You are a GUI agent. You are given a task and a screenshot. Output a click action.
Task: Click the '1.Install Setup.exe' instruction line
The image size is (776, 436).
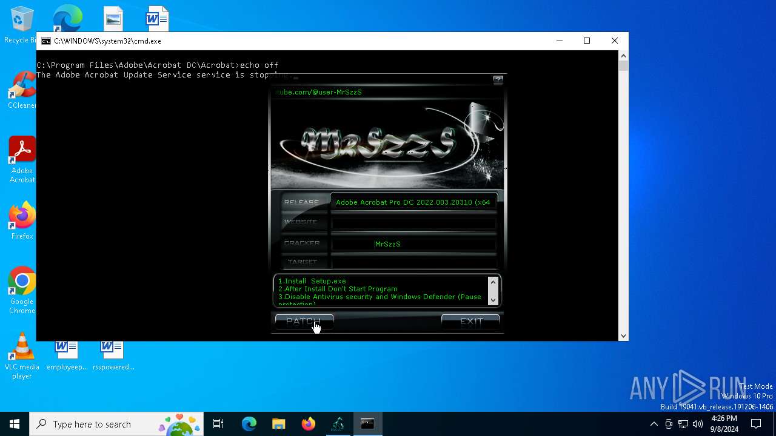point(312,281)
